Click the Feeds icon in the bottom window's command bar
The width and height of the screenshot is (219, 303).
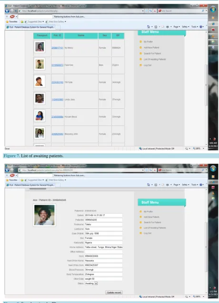[x=156, y=185]
